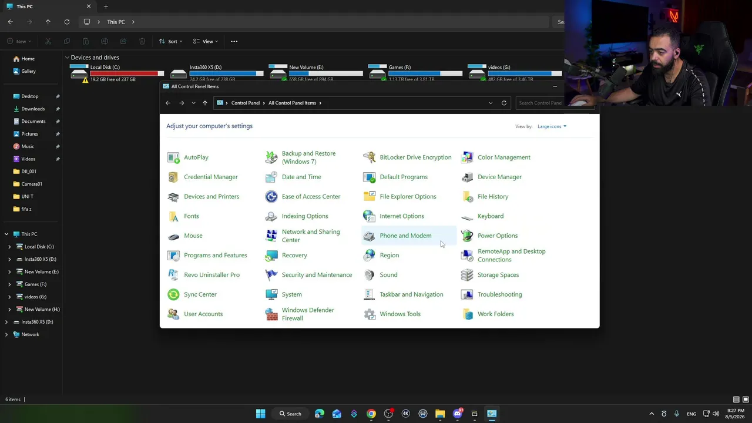The height and width of the screenshot is (423, 752).
Task: Open the Indexing Options icon
Action: [x=271, y=216]
